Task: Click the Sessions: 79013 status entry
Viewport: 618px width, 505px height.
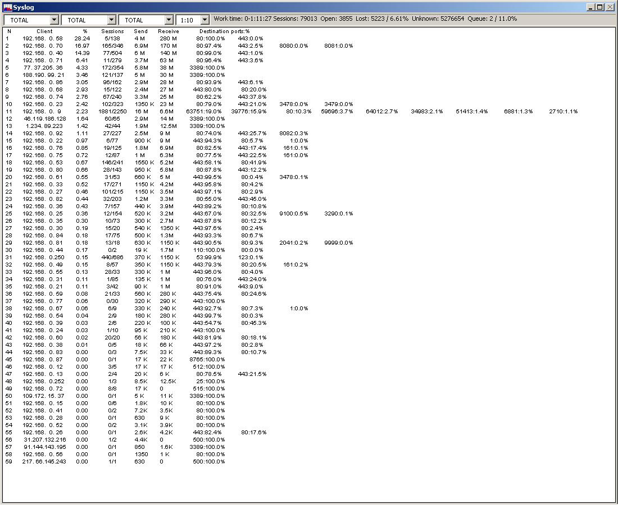Action: (295, 19)
